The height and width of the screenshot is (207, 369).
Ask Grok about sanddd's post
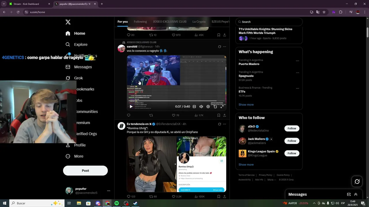tap(219, 47)
